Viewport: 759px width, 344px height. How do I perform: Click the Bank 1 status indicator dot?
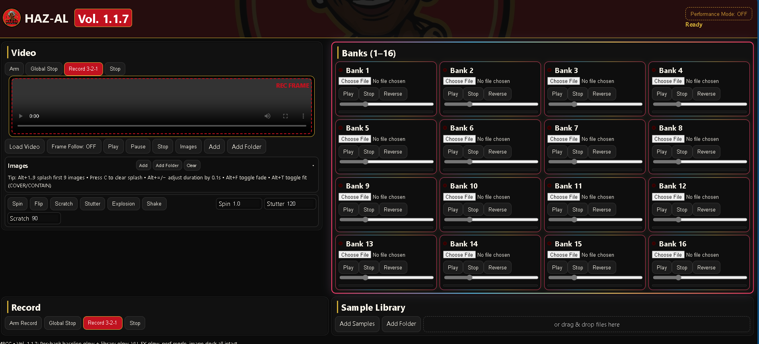pos(341,70)
